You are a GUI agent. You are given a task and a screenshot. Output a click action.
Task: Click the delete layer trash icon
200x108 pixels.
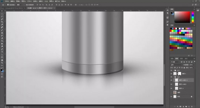pyautogui.click(x=192, y=107)
